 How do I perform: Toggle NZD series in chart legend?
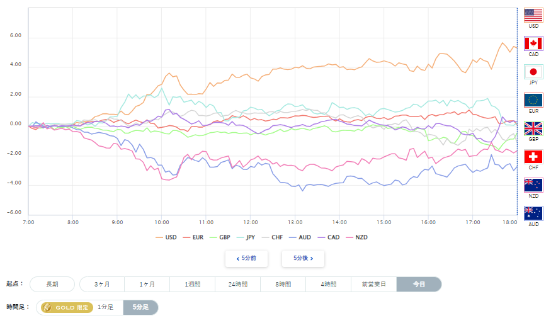(x=357, y=237)
